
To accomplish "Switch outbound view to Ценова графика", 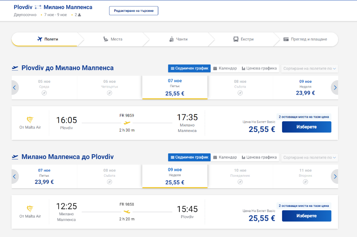I will pos(259,68).
